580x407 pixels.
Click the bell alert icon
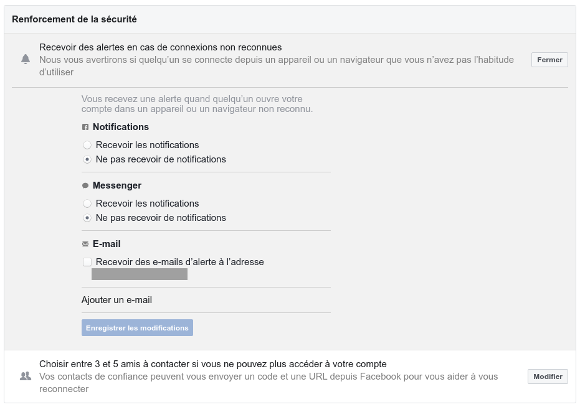pos(26,59)
